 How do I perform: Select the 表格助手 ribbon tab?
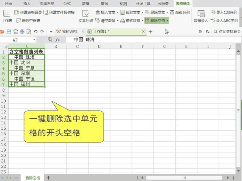183,3
